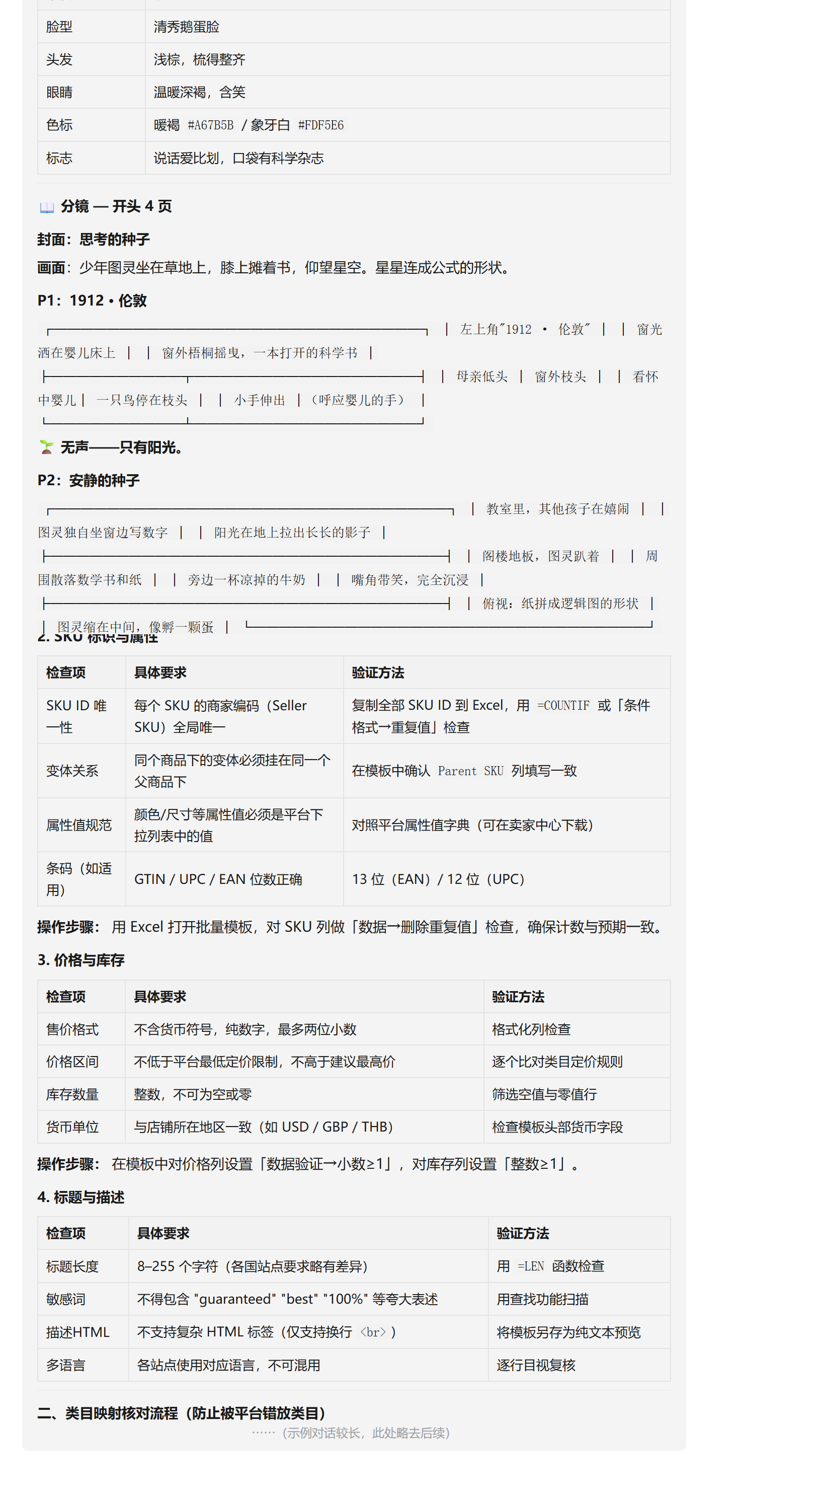Click the cell 将模板另存为纯文本预览

(x=579, y=1332)
